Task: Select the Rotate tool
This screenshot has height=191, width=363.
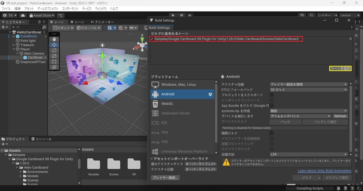Action: (54, 50)
